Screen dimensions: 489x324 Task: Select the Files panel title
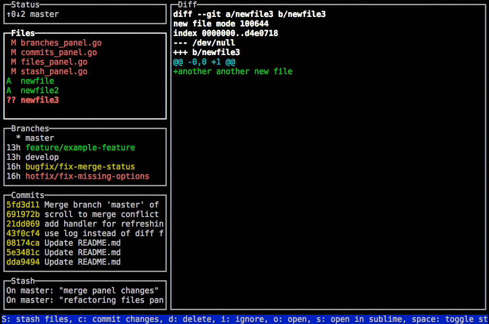point(23,33)
